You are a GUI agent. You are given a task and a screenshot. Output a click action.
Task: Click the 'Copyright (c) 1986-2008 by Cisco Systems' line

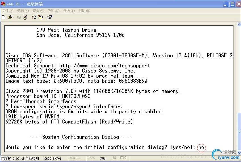(x=70, y=71)
